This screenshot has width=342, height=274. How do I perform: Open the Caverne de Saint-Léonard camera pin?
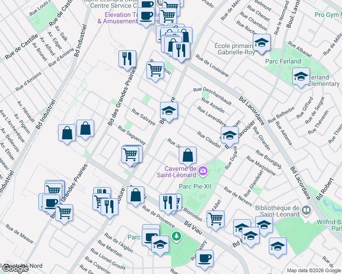point(203,171)
